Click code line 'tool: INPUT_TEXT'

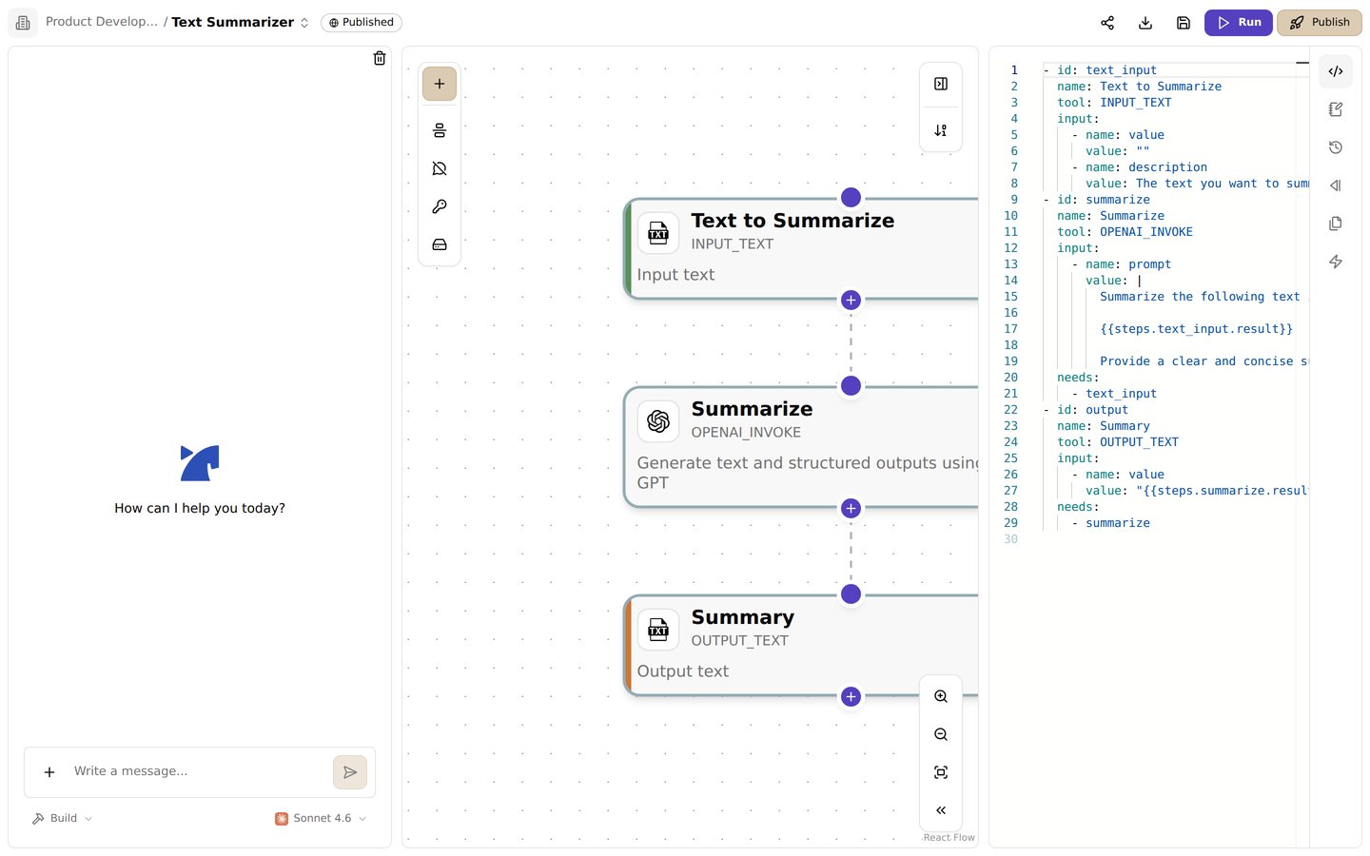click(x=1114, y=103)
